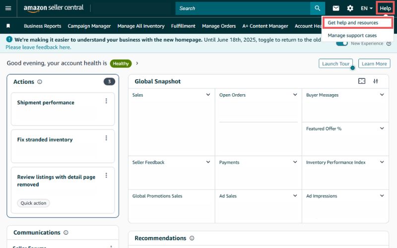397x248 pixels.
Task: Click the Healthy account status badge
Action: click(x=121, y=63)
